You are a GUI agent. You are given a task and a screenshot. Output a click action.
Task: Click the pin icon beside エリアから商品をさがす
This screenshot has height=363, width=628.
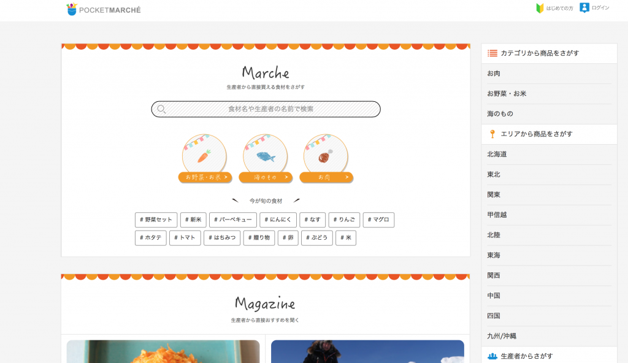[492, 134]
